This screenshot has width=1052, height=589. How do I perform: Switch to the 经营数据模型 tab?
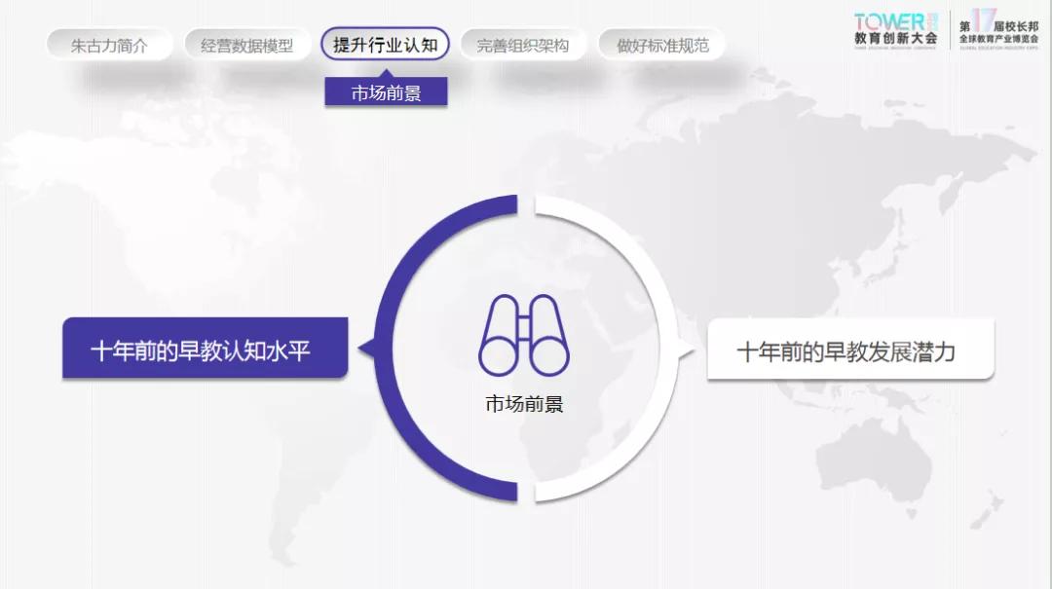246,45
